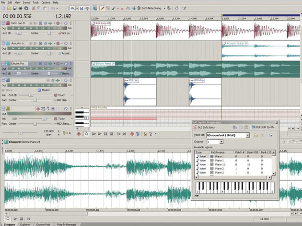The image size is (302, 226).
Task: Adjust Kick Loop 01 volume slider
Action: point(19,33)
